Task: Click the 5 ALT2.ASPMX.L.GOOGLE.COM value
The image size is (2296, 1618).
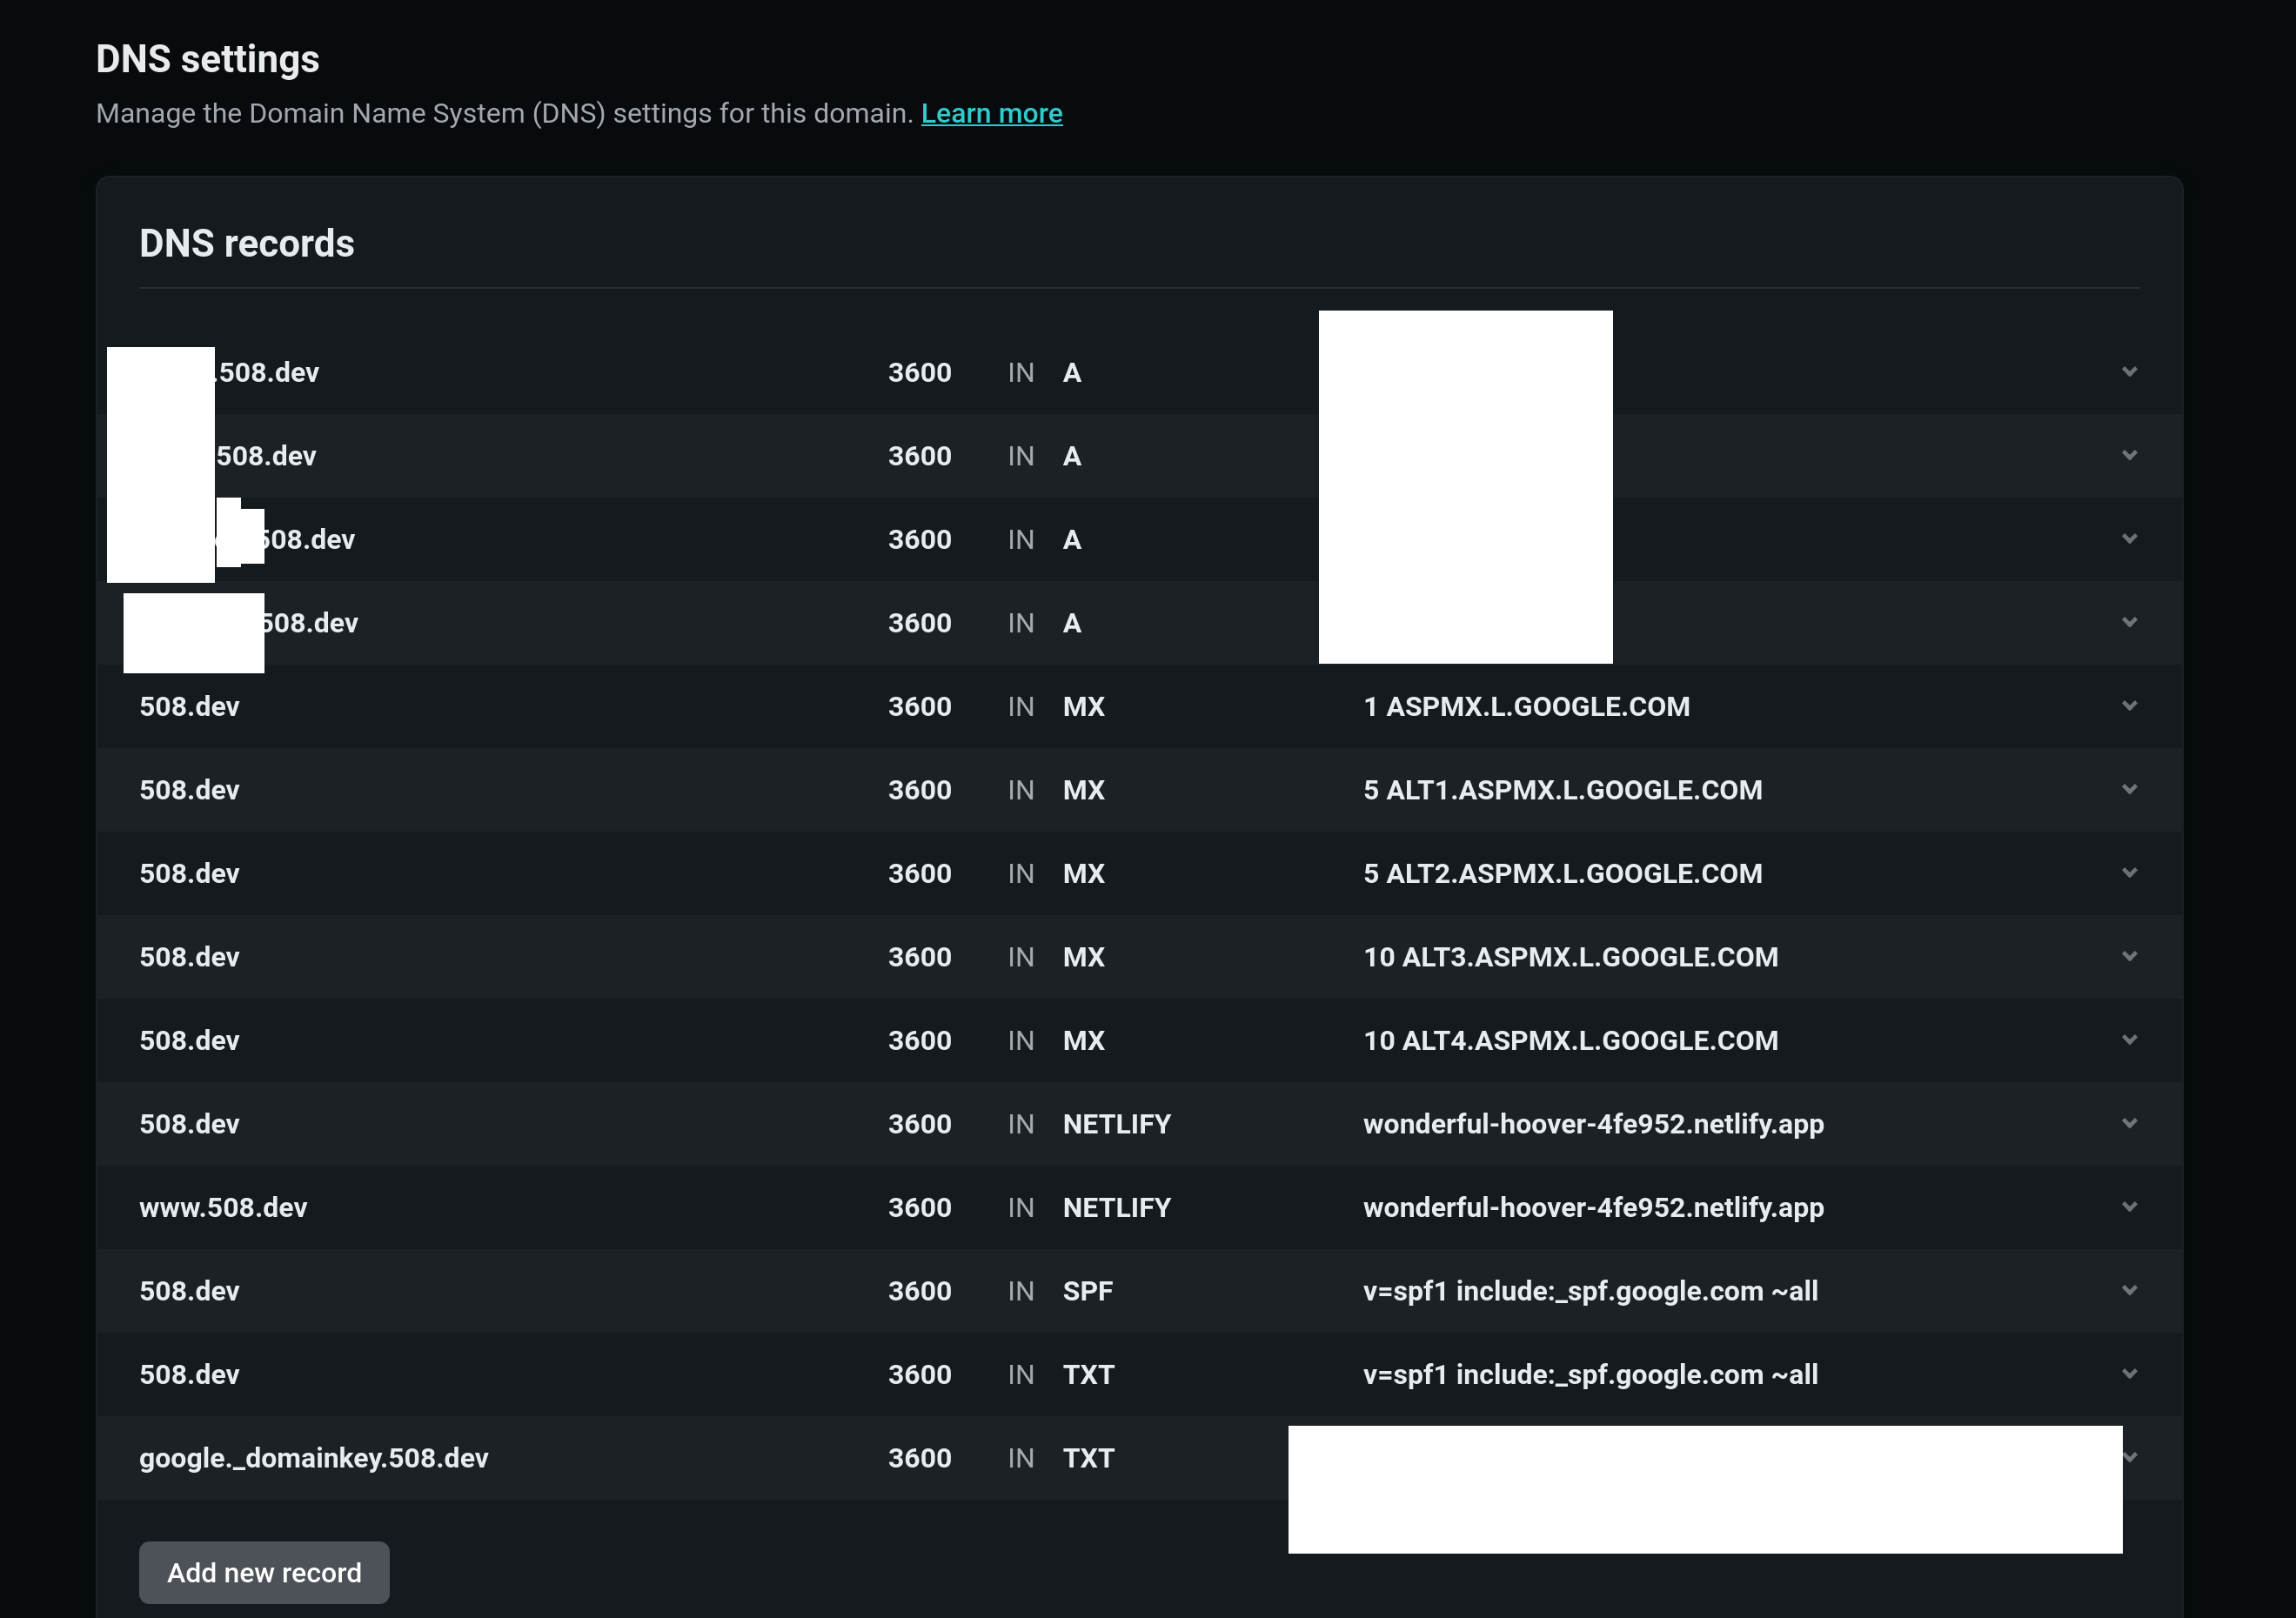Action: coord(1563,874)
